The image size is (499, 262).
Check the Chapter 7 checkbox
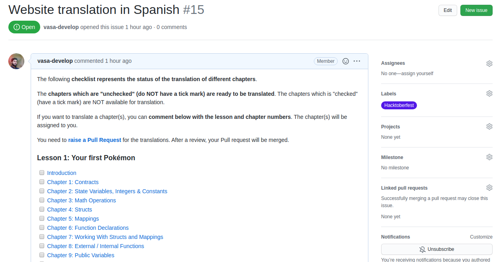[42, 236]
